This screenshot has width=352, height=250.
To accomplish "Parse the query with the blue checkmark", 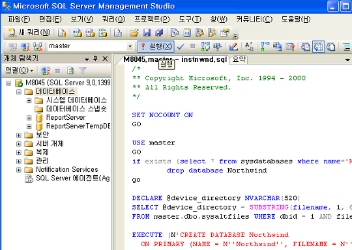I will 181,47.
